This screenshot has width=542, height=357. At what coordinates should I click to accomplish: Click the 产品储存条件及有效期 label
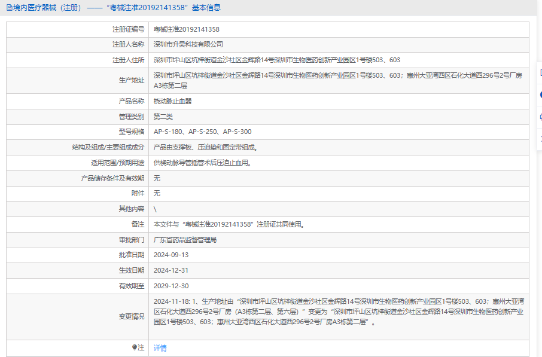[x=112, y=178]
